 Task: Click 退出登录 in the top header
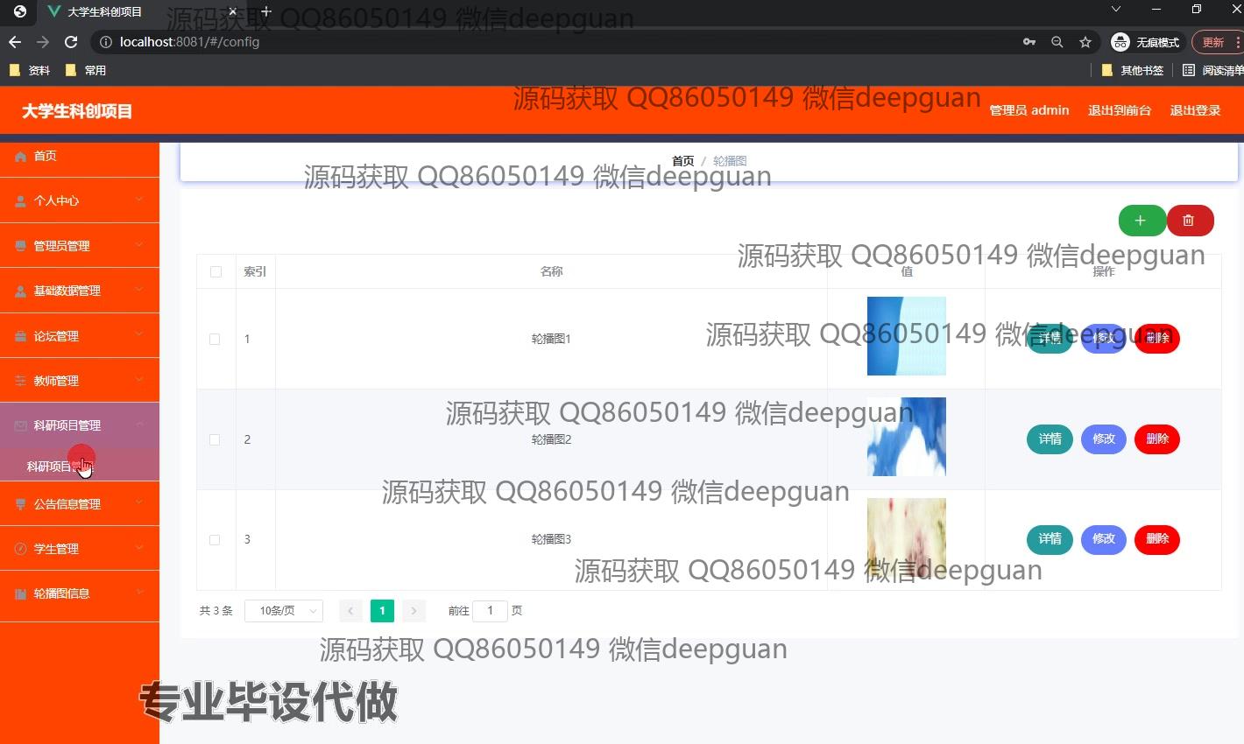pyautogui.click(x=1195, y=110)
